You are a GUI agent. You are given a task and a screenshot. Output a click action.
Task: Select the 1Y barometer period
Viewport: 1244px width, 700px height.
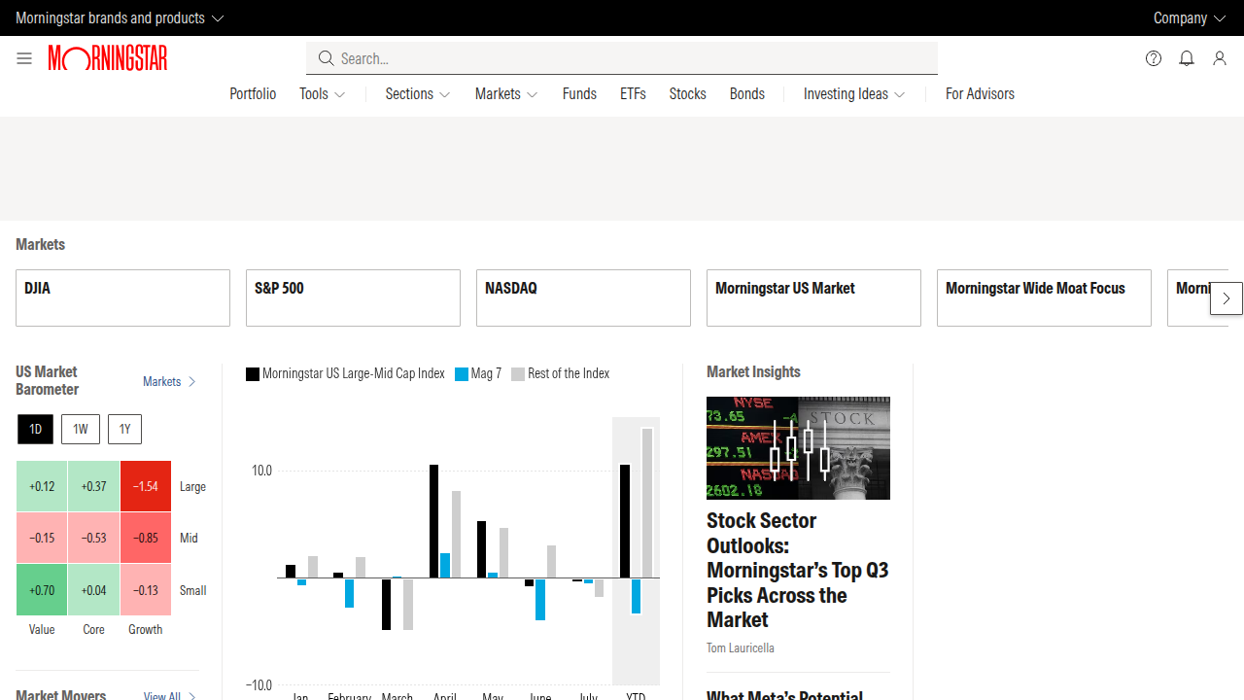point(124,429)
